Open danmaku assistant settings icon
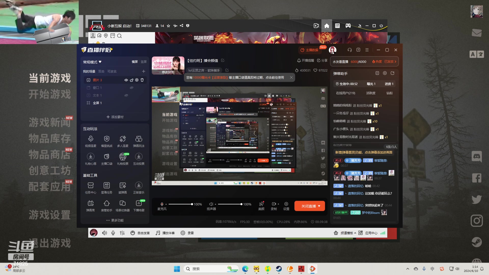Screen dimensions: 489x275 click(x=385, y=73)
